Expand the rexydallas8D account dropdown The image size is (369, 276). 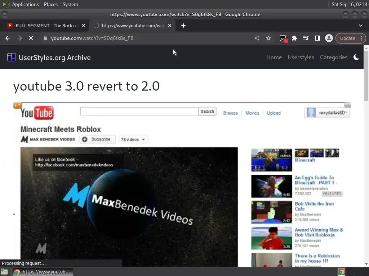tap(327, 113)
